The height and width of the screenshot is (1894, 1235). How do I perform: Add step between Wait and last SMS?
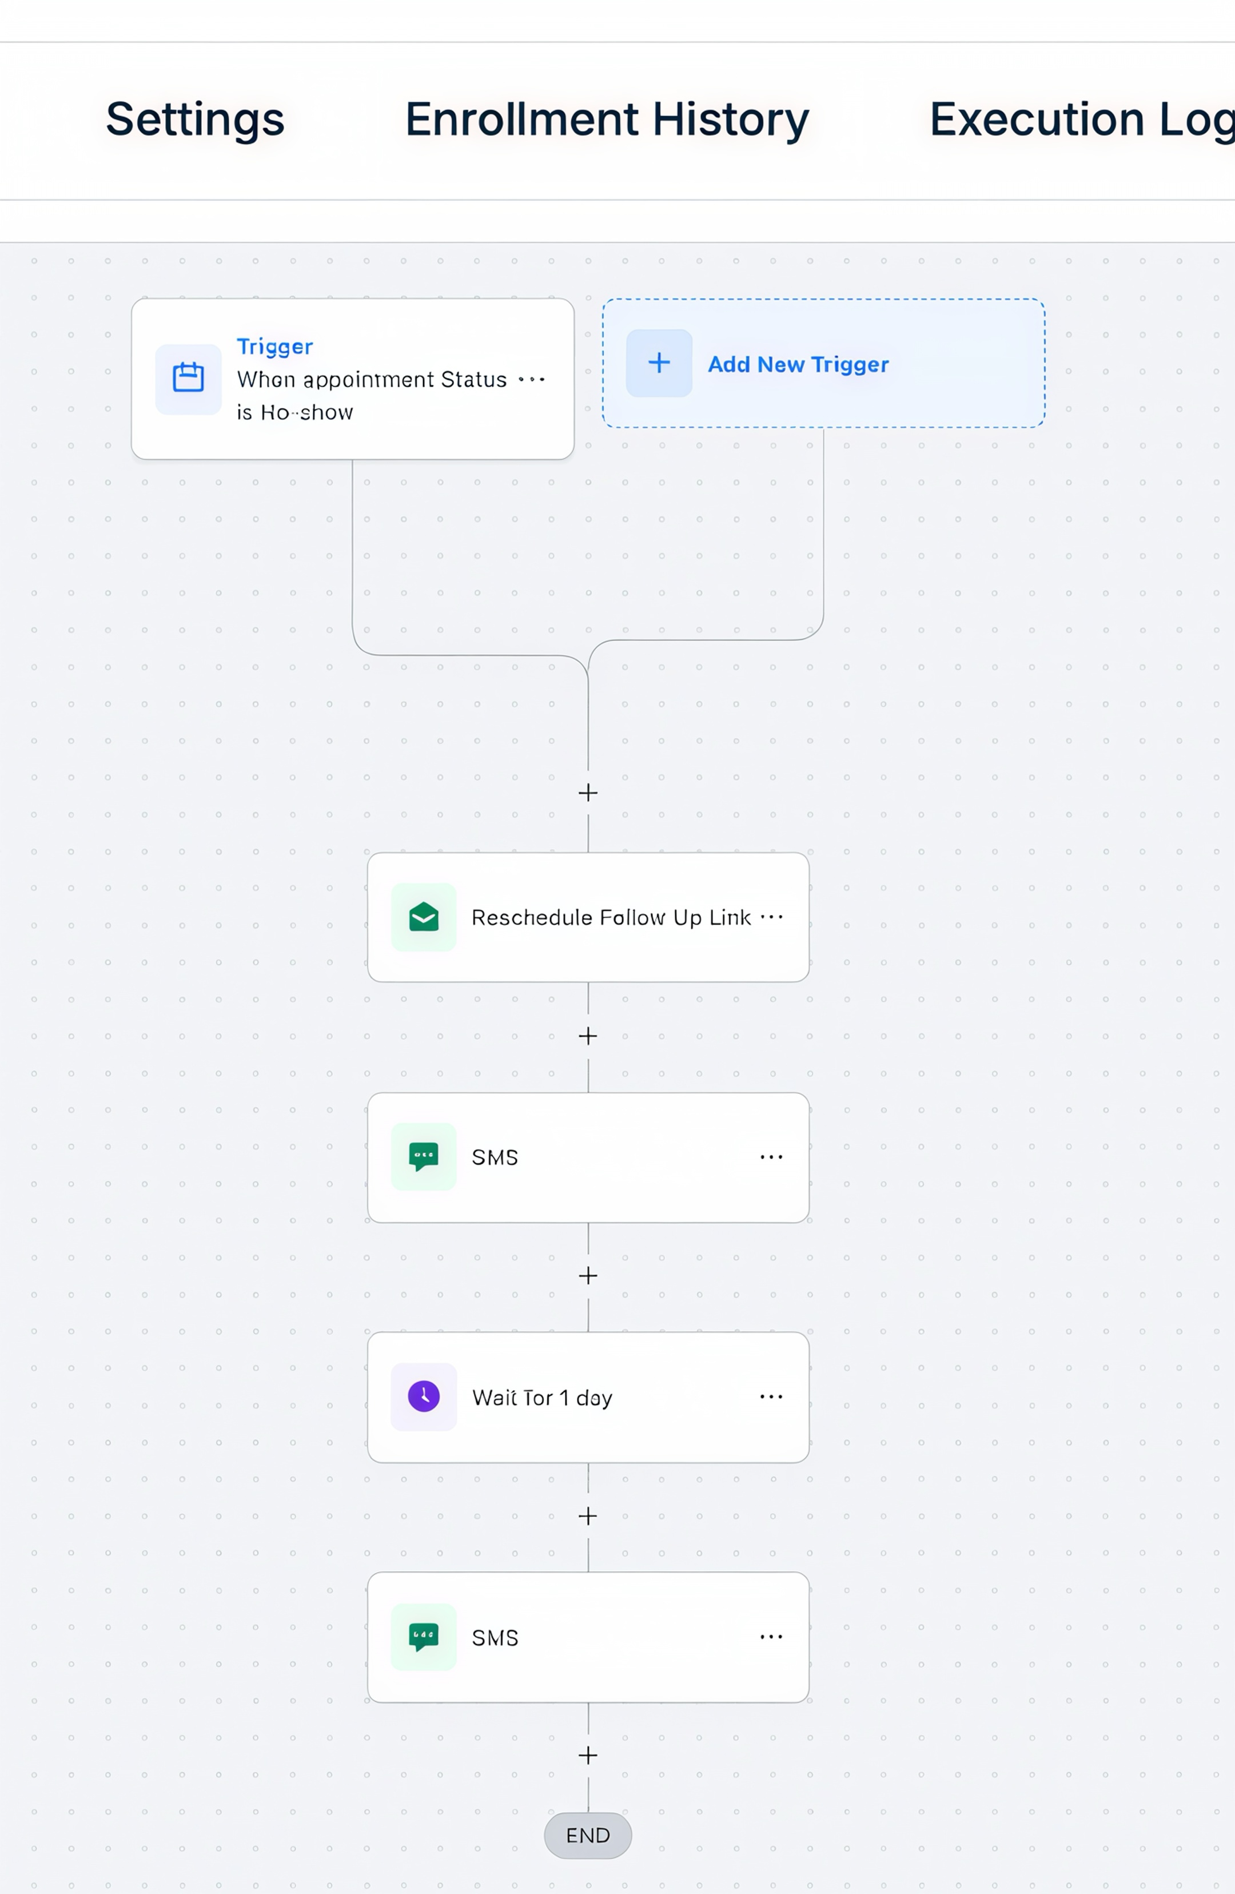pyautogui.click(x=588, y=1516)
